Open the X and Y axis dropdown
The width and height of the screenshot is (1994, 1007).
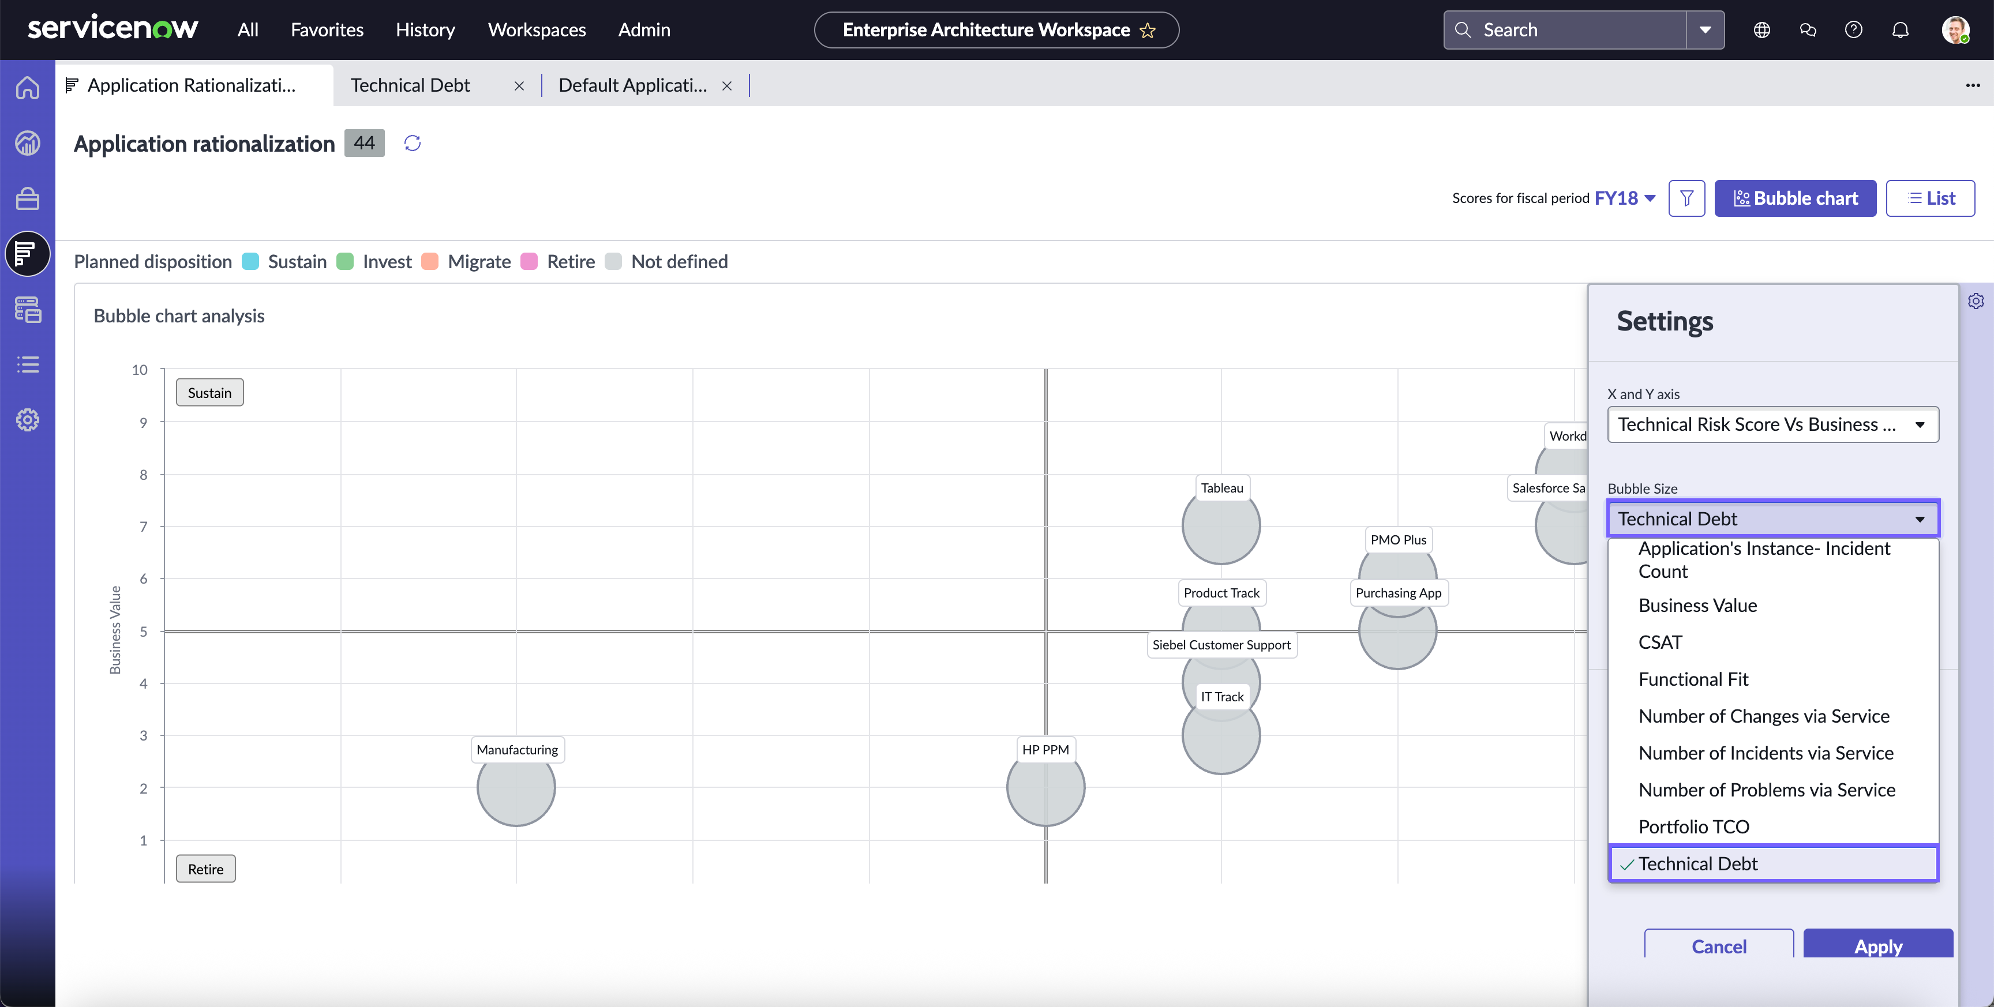point(1772,424)
